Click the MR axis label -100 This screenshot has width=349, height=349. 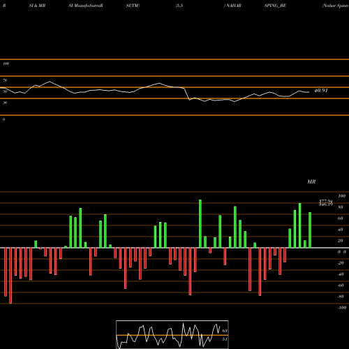[342, 308]
